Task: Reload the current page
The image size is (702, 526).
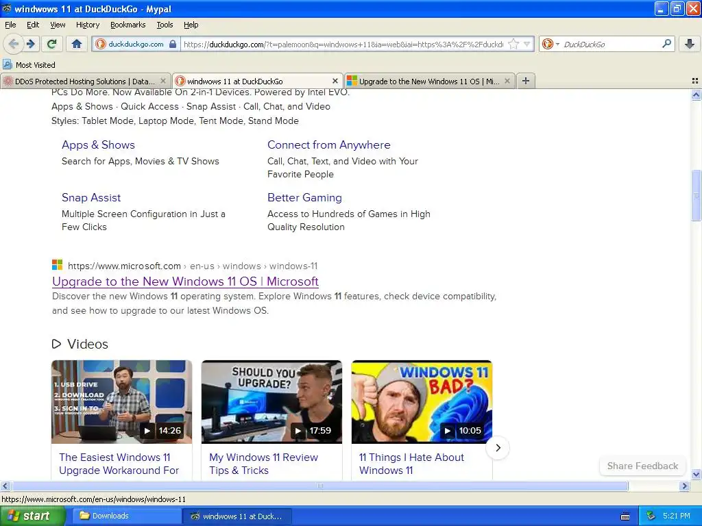Action: [x=51, y=44]
